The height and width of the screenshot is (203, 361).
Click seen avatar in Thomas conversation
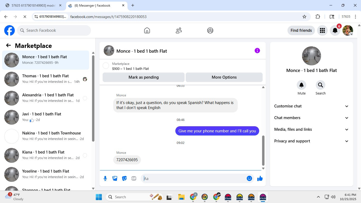85,79
